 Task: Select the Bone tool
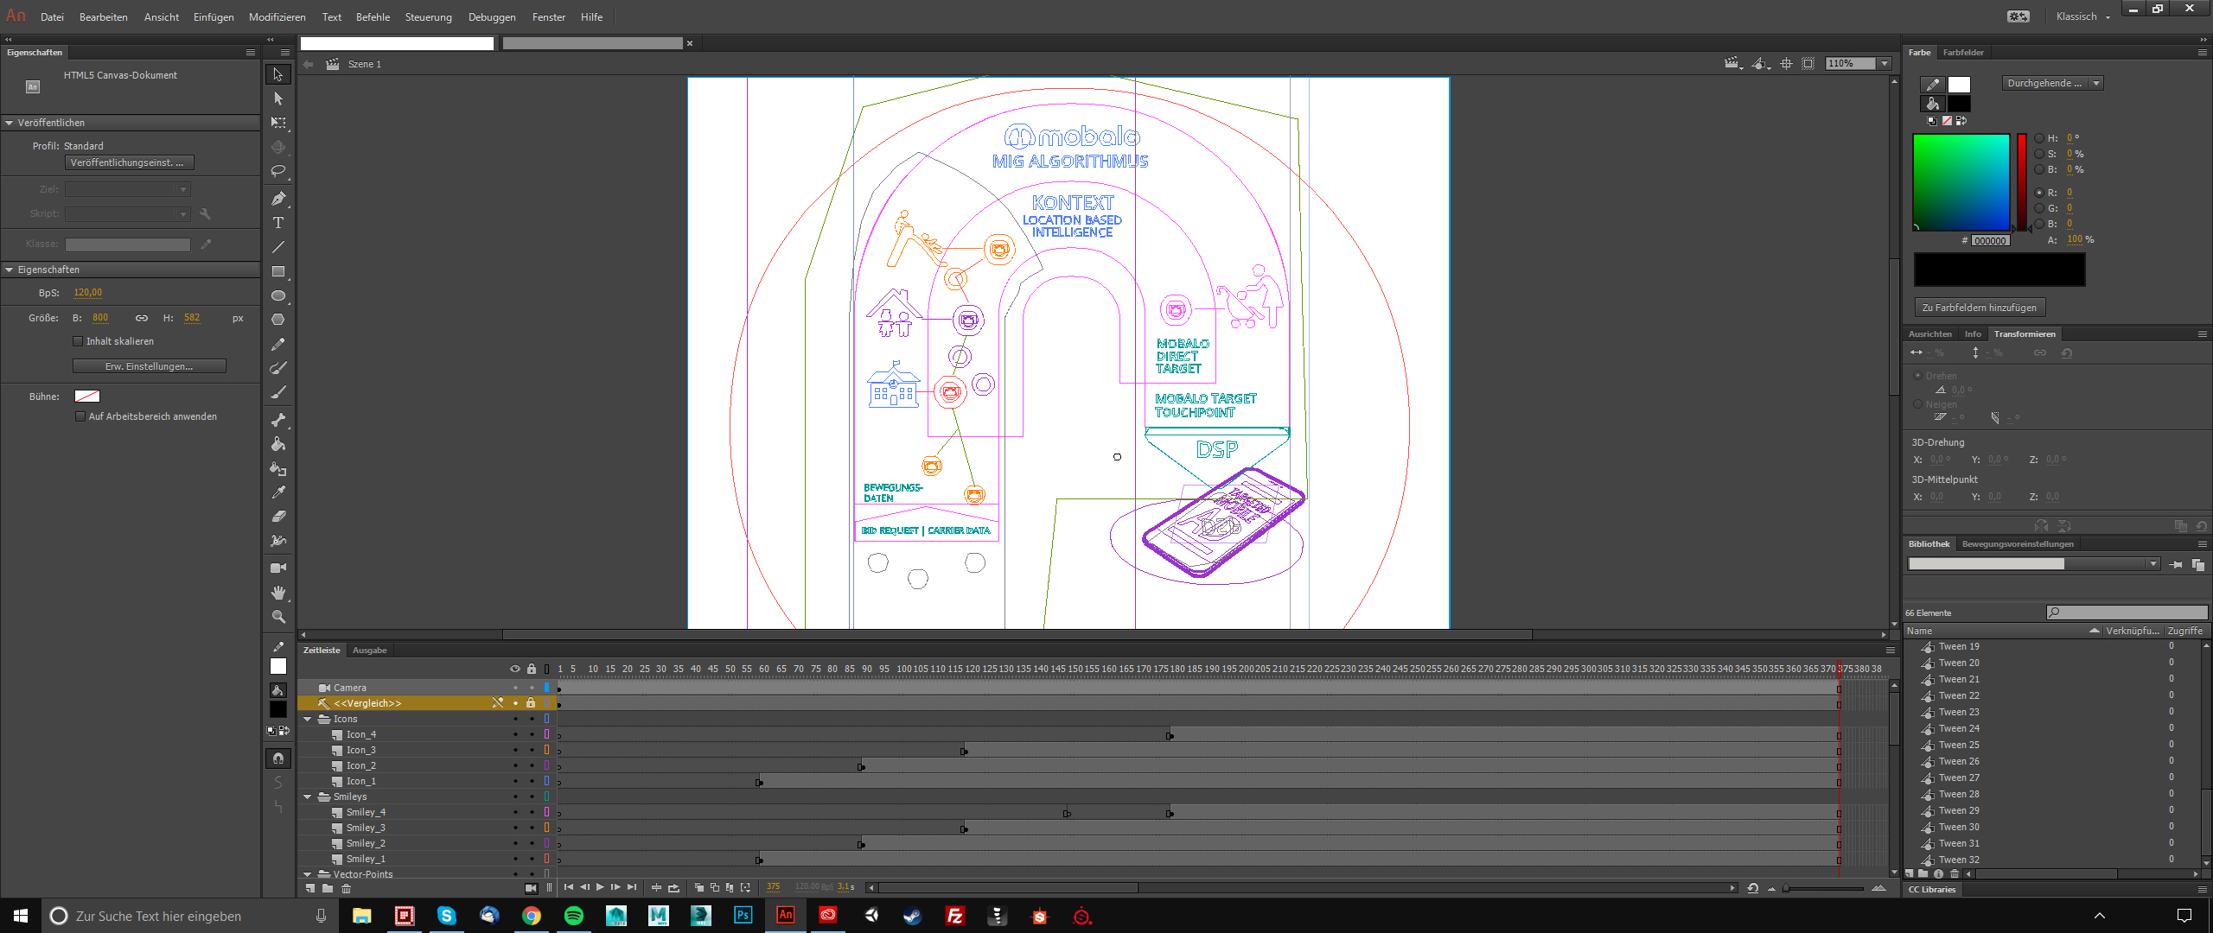click(x=277, y=420)
